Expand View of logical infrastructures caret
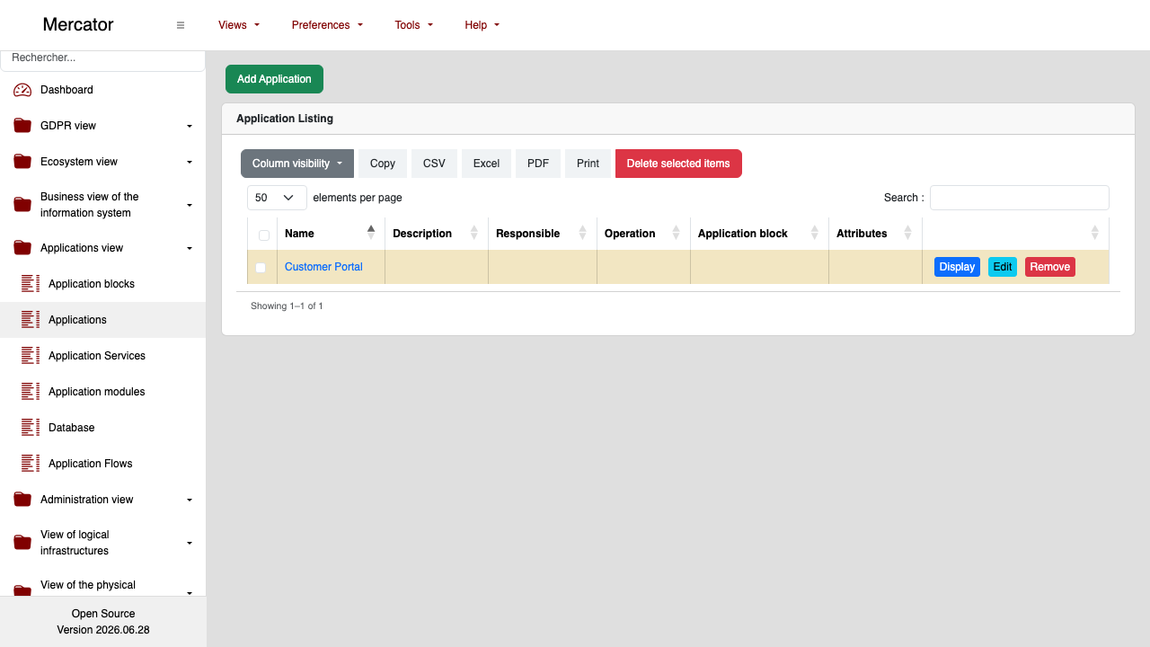The height and width of the screenshot is (647, 1150). [x=190, y=543]
